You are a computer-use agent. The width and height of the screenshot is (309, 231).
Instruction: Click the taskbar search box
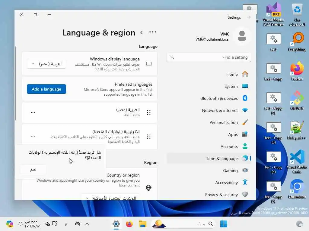[x=183, y=224]
